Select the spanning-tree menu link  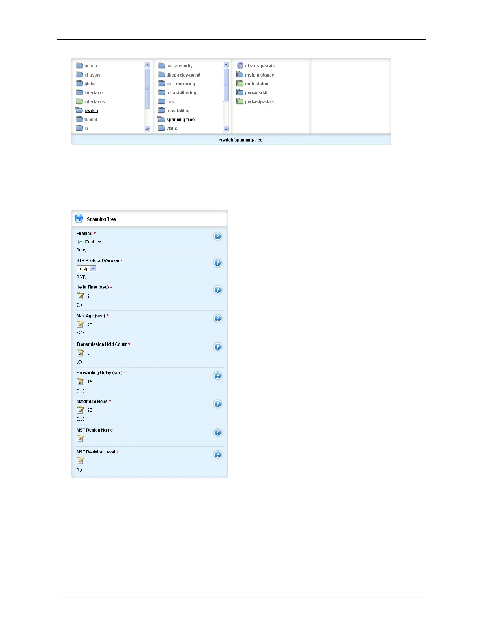(181, 120)
